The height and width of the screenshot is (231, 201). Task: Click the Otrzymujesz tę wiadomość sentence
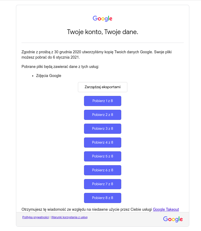[87, 209]
